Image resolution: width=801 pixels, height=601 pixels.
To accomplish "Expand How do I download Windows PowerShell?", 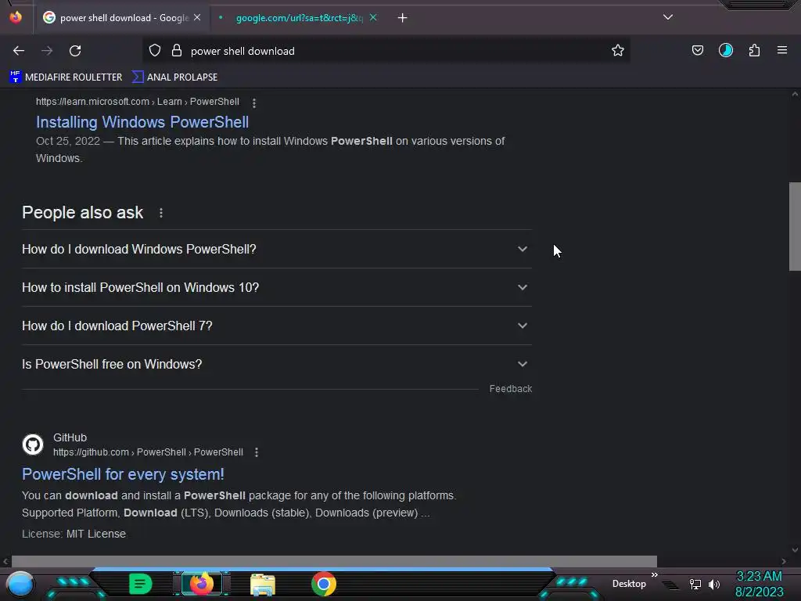I will pos(276,249).
